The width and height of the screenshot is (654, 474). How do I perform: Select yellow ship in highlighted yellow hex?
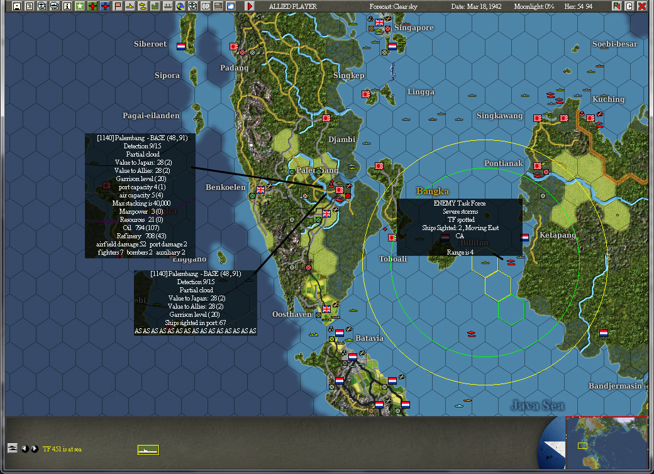[x=485, y=263]
